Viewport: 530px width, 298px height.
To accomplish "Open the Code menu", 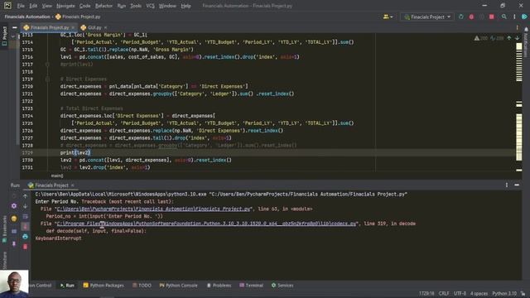I will (x=84, y=6).
